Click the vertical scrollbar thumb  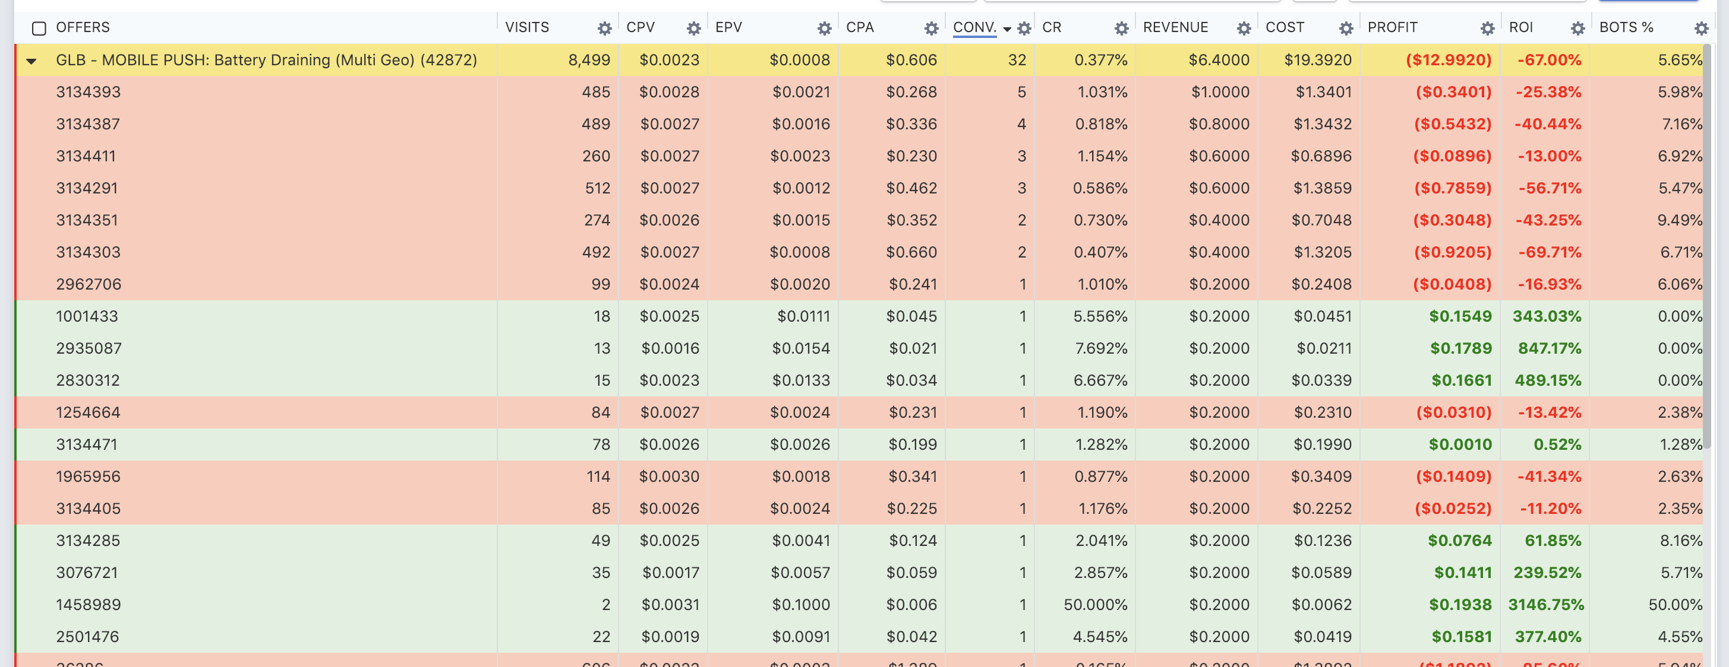coord(1707,246)
